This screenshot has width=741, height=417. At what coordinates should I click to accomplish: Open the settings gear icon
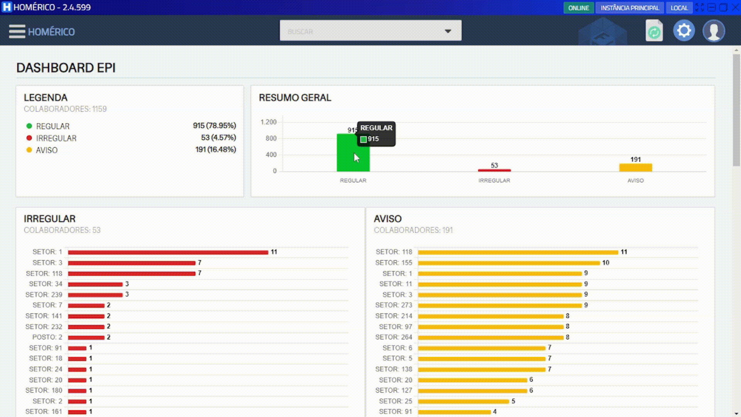(x=684, y=31)
